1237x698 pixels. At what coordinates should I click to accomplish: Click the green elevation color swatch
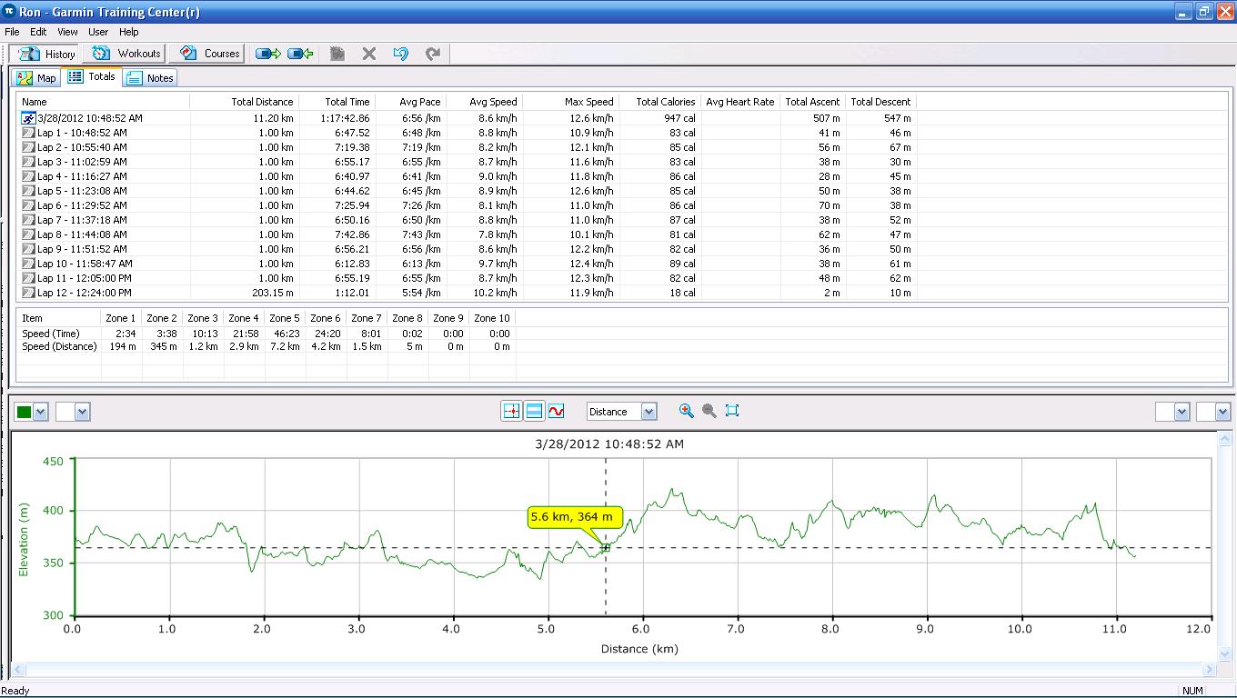pyautogui.click(x=25, y=412)
